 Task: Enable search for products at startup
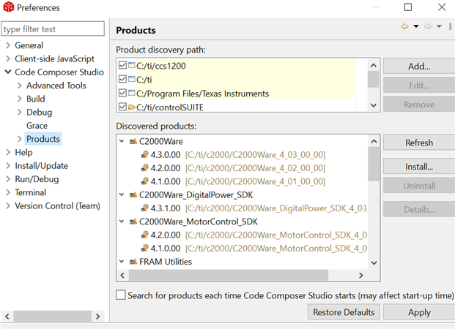click(121, 295)
